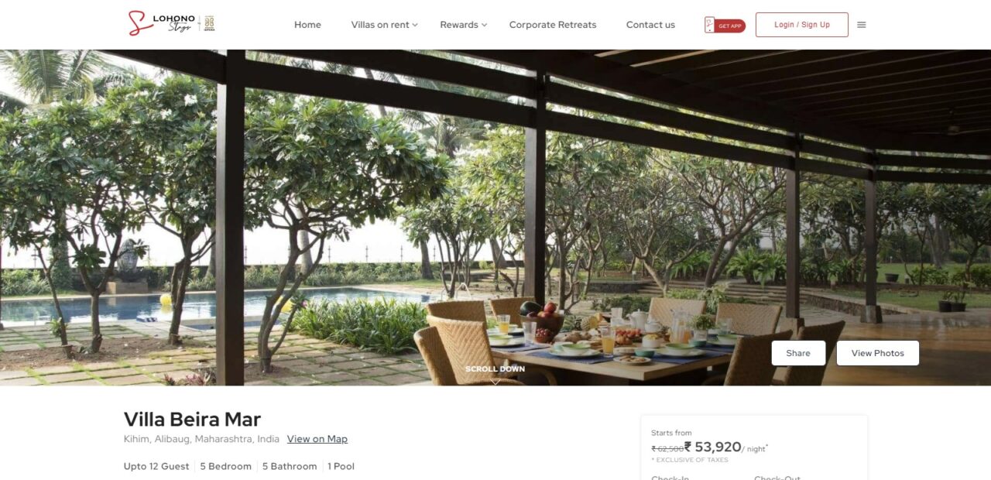The width and height of the screenshot is (991, 480).
Task: Click the Villa Beira Mar heading
Action: point(192,420)
